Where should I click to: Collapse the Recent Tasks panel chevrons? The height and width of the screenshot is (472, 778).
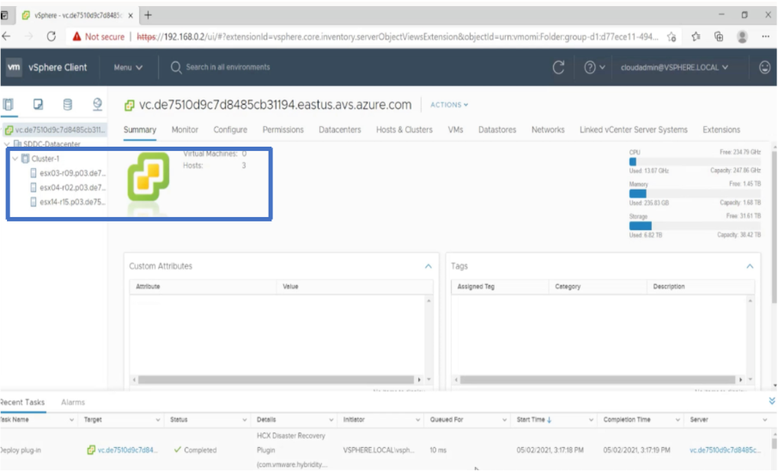tap(771, 401)
